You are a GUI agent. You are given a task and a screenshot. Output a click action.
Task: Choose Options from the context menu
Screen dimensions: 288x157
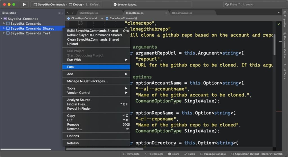coord(96,136)
